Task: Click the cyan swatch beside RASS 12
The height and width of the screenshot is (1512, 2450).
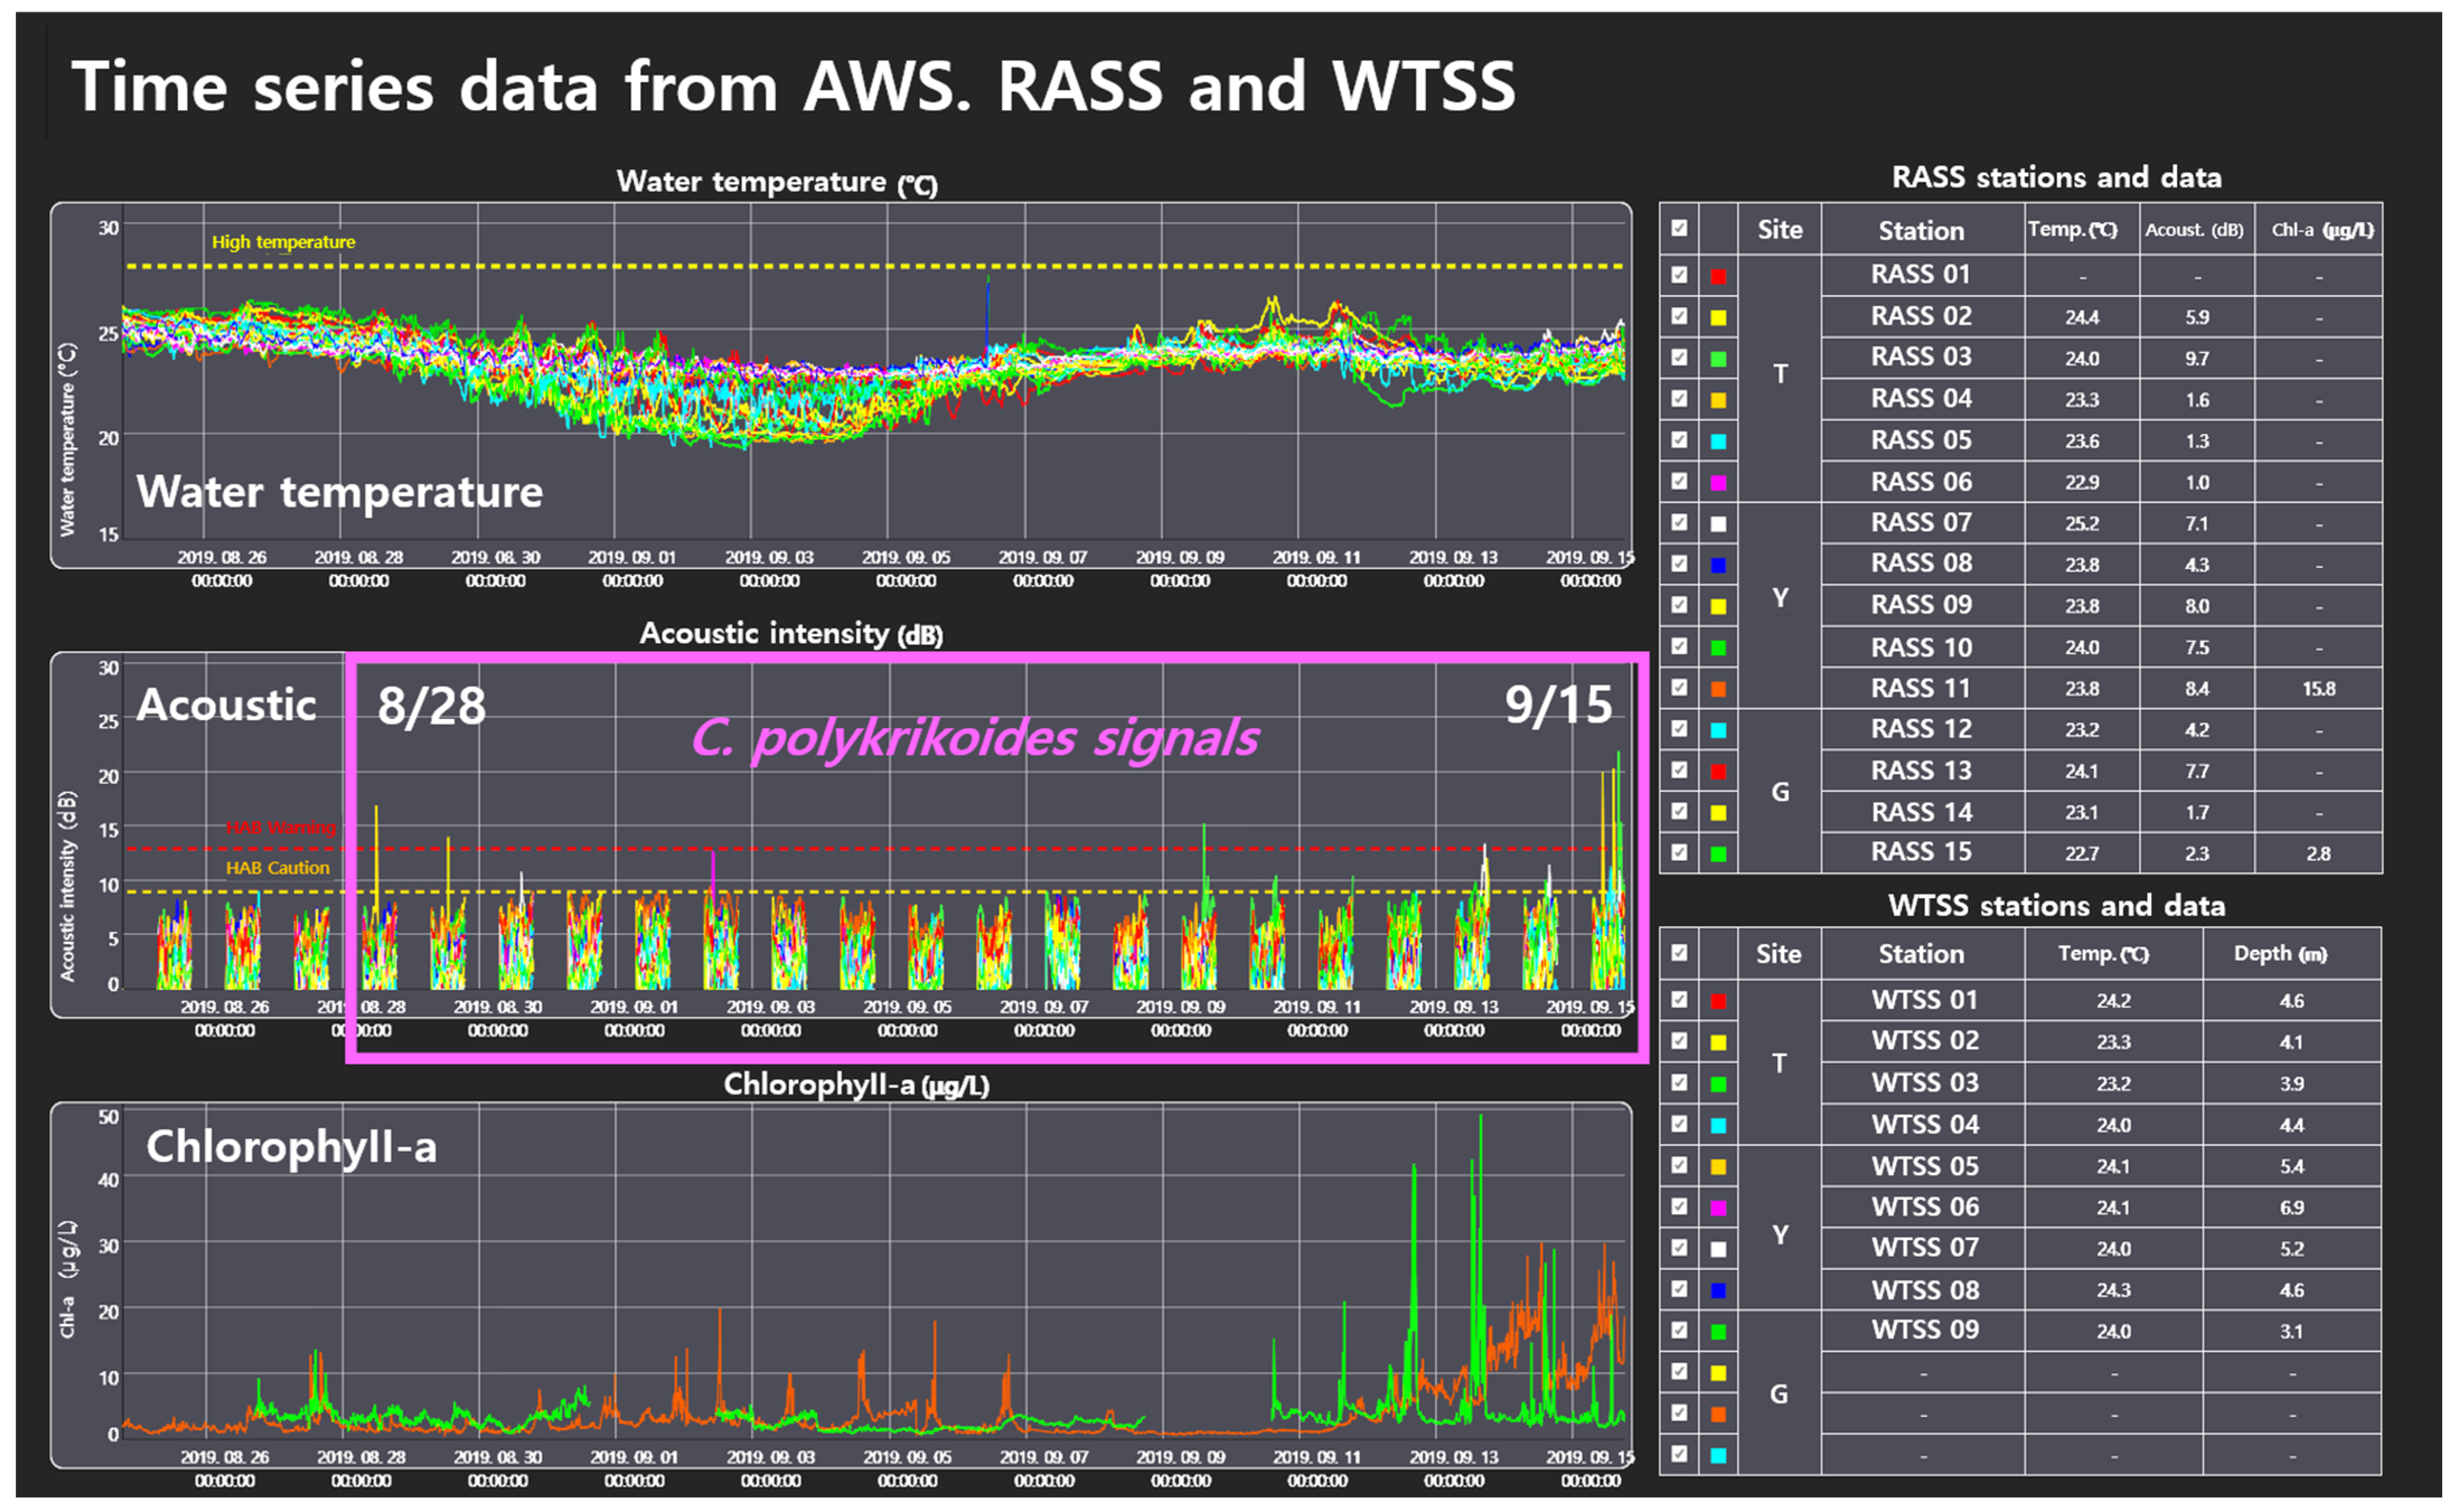Action: coord(1717,730)
